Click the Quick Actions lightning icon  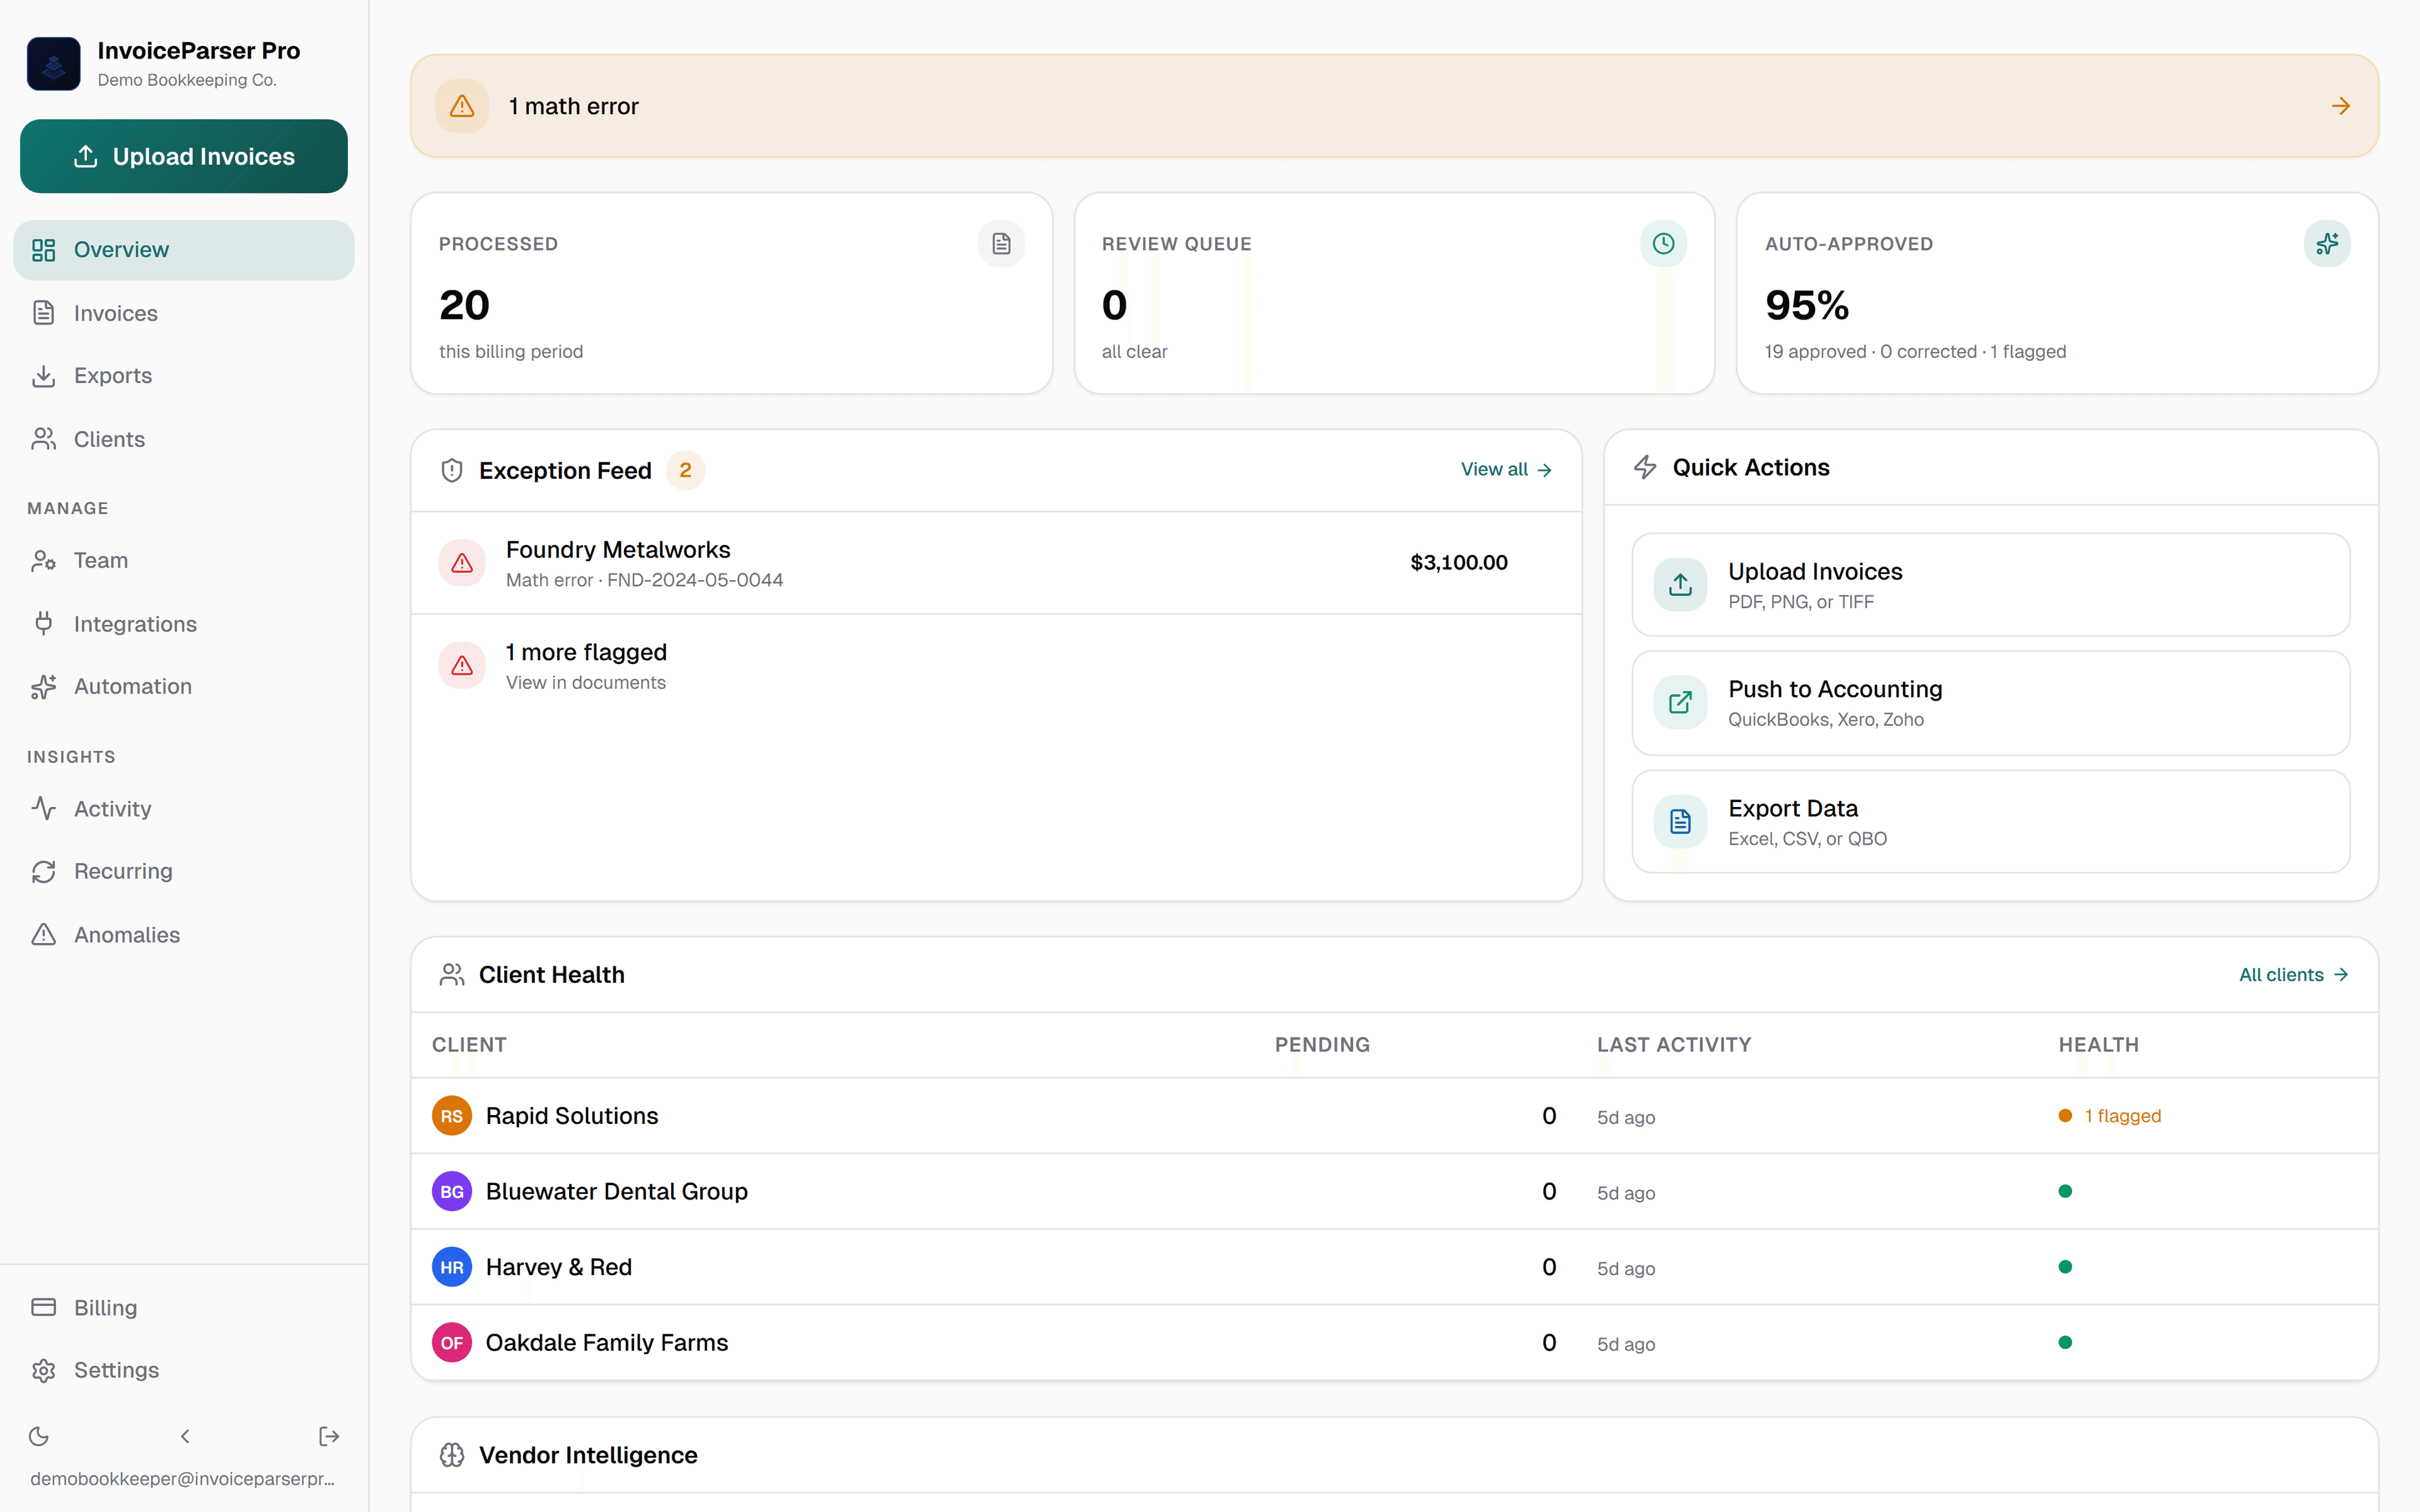1645,467
